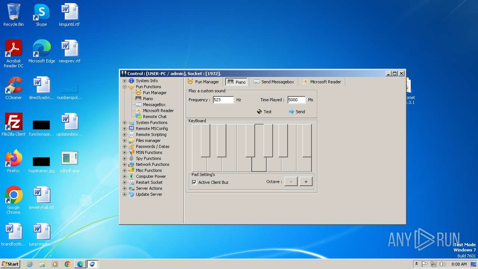
Task: Click the Remote MSConfig icon
Action: [x=131, y=129]
